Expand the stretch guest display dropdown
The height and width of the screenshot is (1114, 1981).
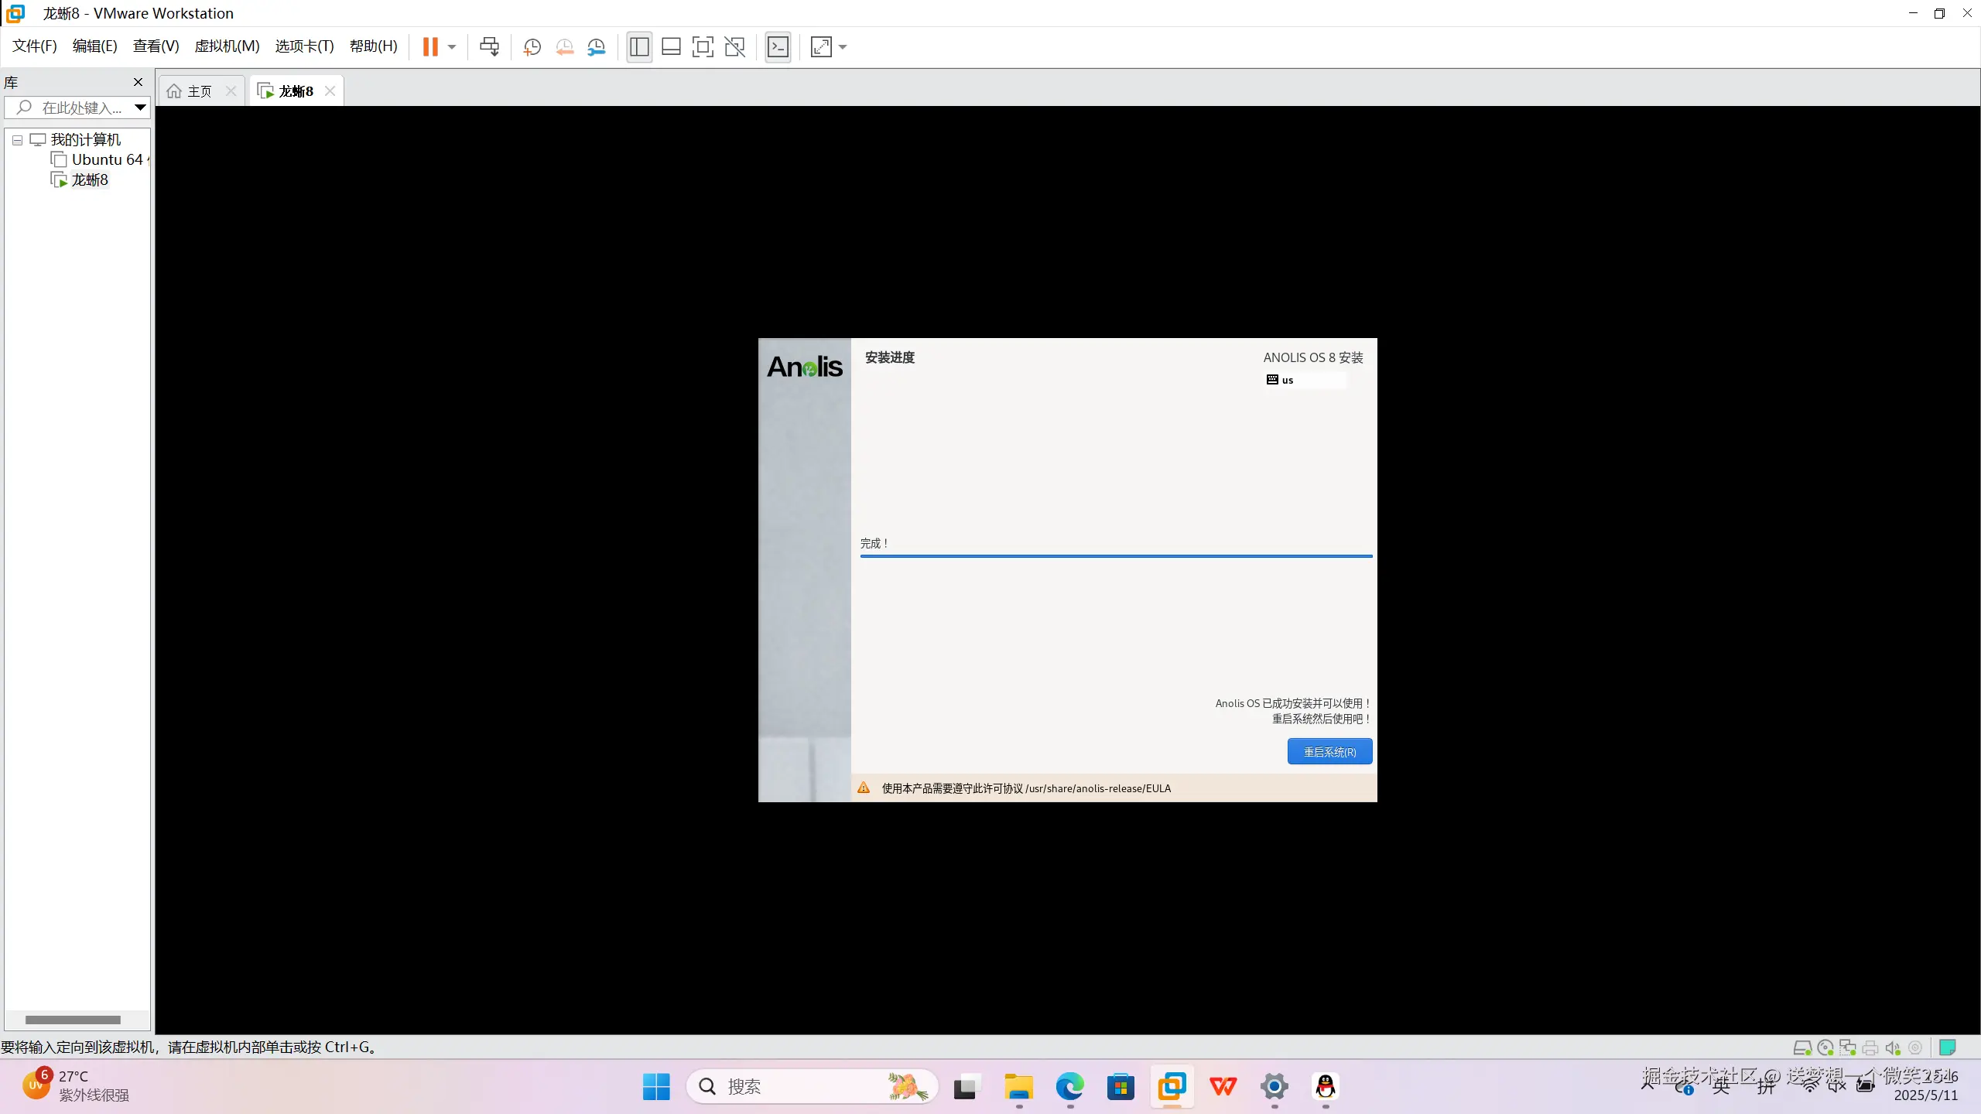coord(843,46)
